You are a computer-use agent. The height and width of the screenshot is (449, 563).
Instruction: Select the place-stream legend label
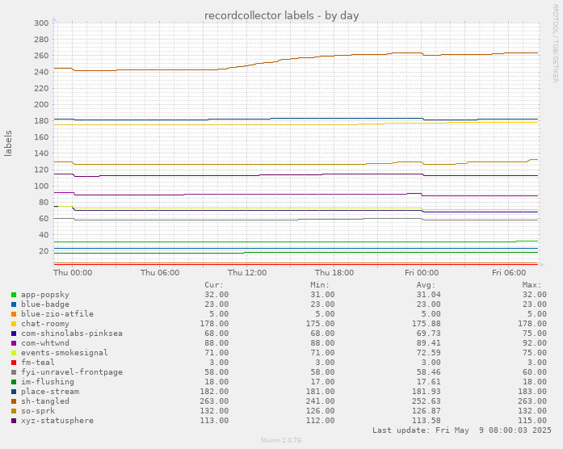[50, 392]
